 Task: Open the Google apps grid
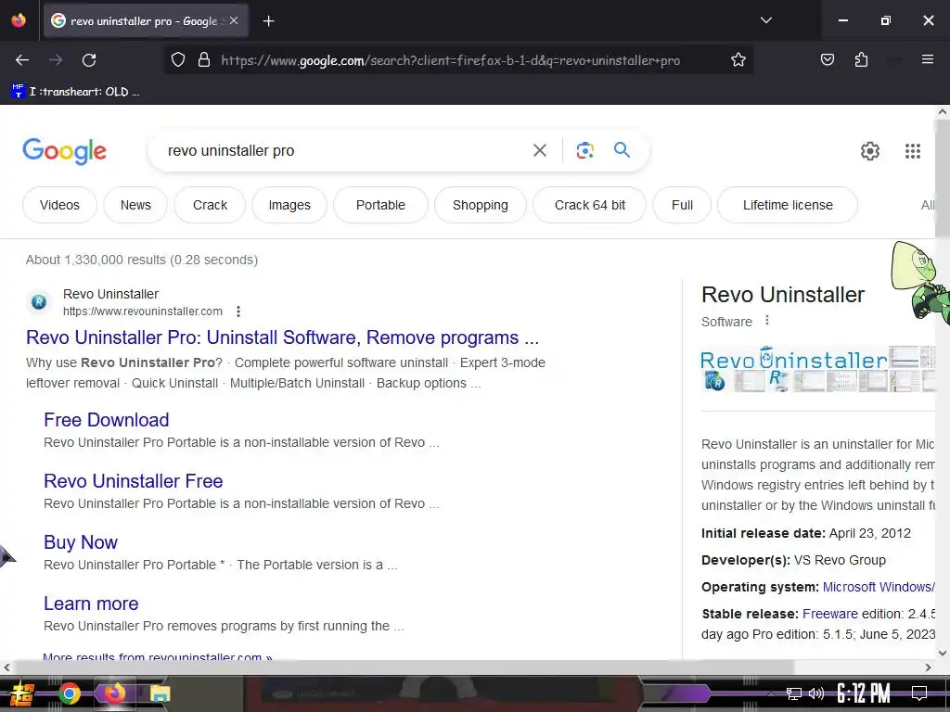[913, 151]
